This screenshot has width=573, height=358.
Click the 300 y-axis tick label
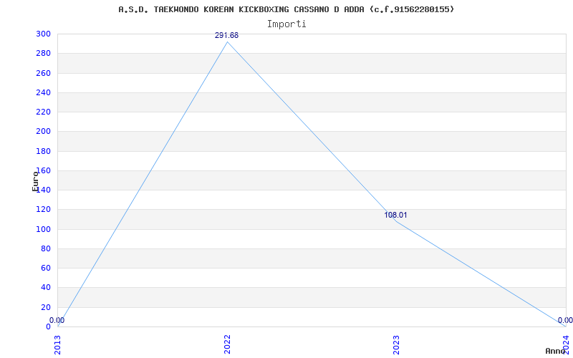(x=43, y=34)
